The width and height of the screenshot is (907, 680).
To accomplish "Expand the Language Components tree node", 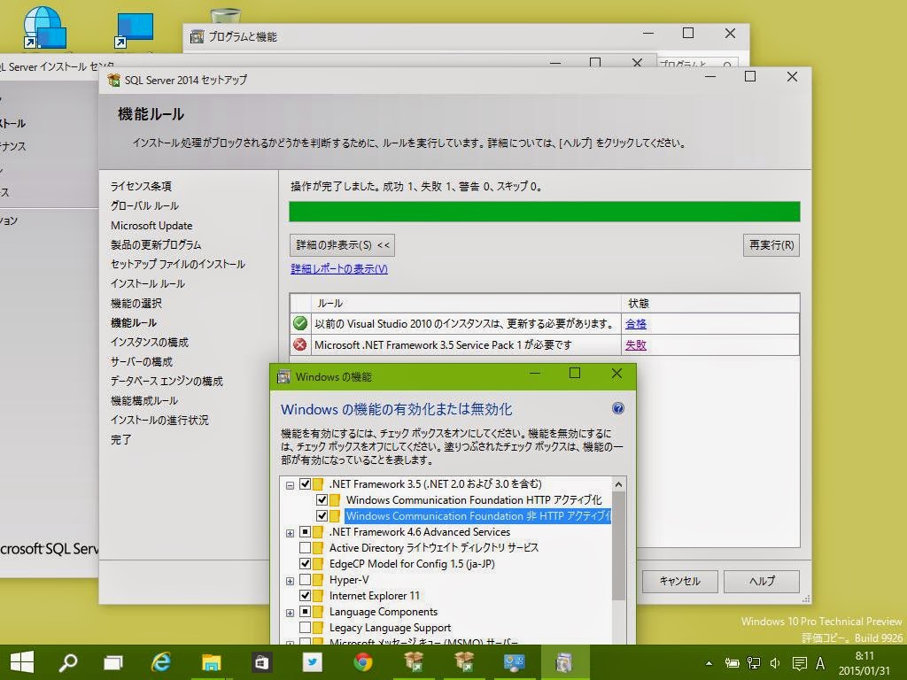I will pyautogui.click(x=290, y=613).
